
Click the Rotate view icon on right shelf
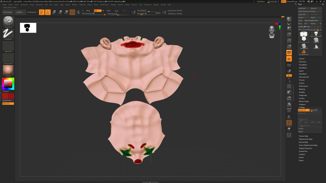(289, 104)
